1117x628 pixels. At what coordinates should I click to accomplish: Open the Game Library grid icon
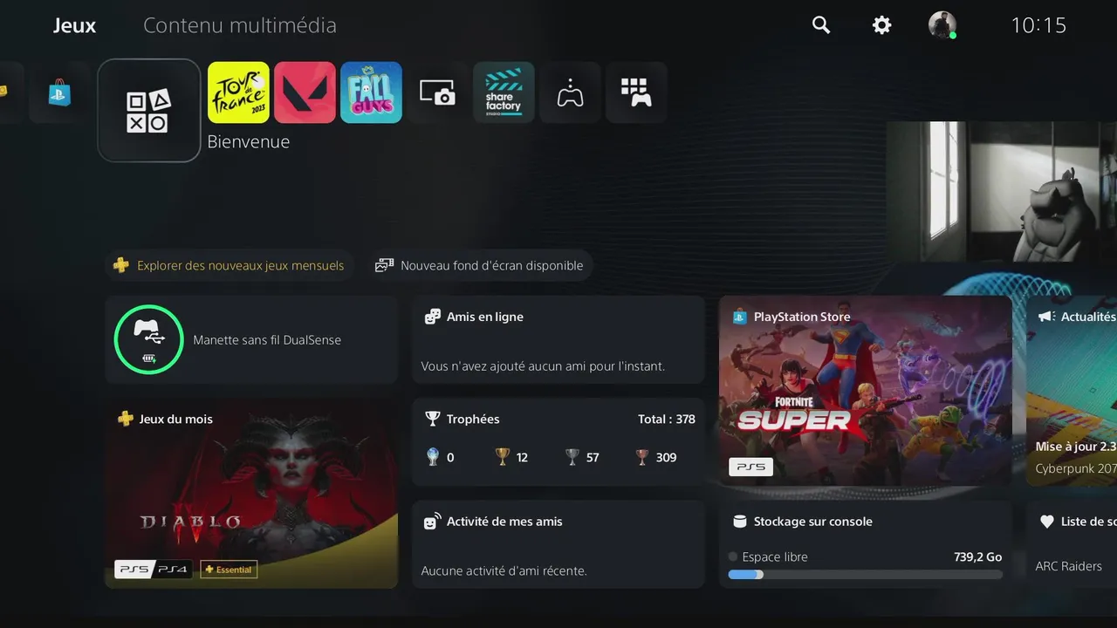(636, 92)
